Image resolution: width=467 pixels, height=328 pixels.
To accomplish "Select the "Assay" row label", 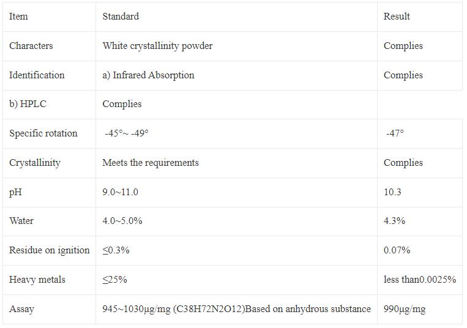I will tap(21, 309).
